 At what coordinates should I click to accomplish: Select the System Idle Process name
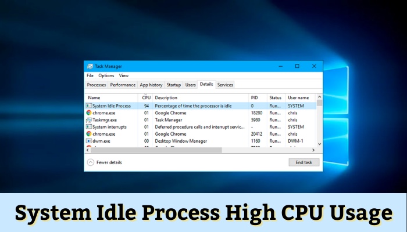click(112, 106)
